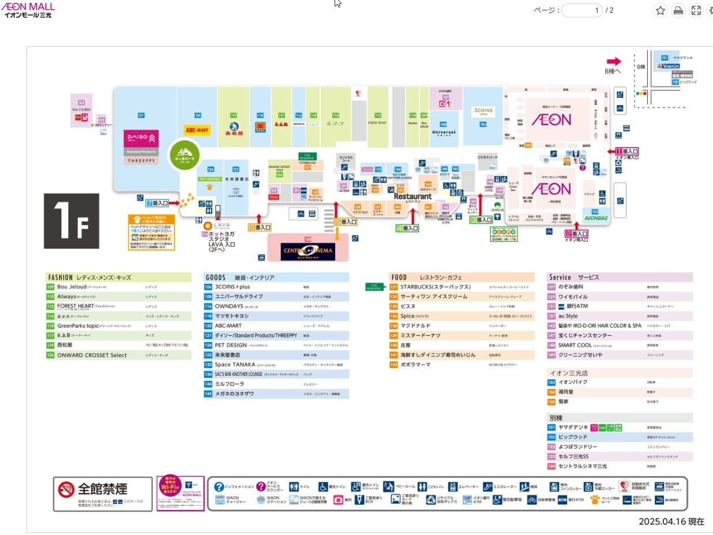Click the FOOD category header
This screenshot has width=713, height=535.
462,277
